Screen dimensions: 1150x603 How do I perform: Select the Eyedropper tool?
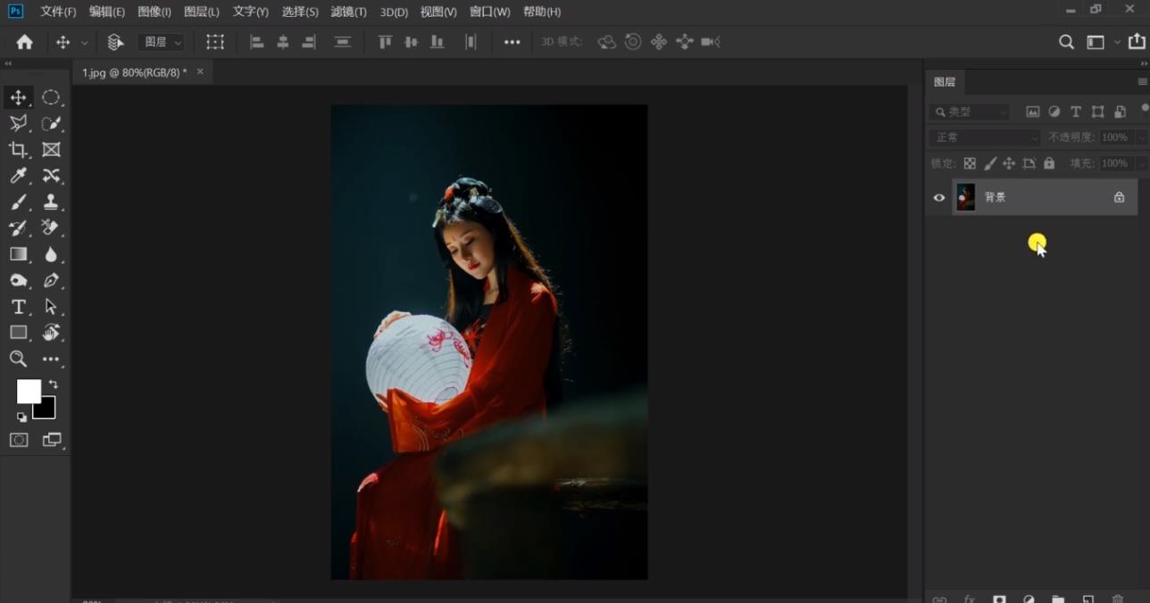pos(18,176)
